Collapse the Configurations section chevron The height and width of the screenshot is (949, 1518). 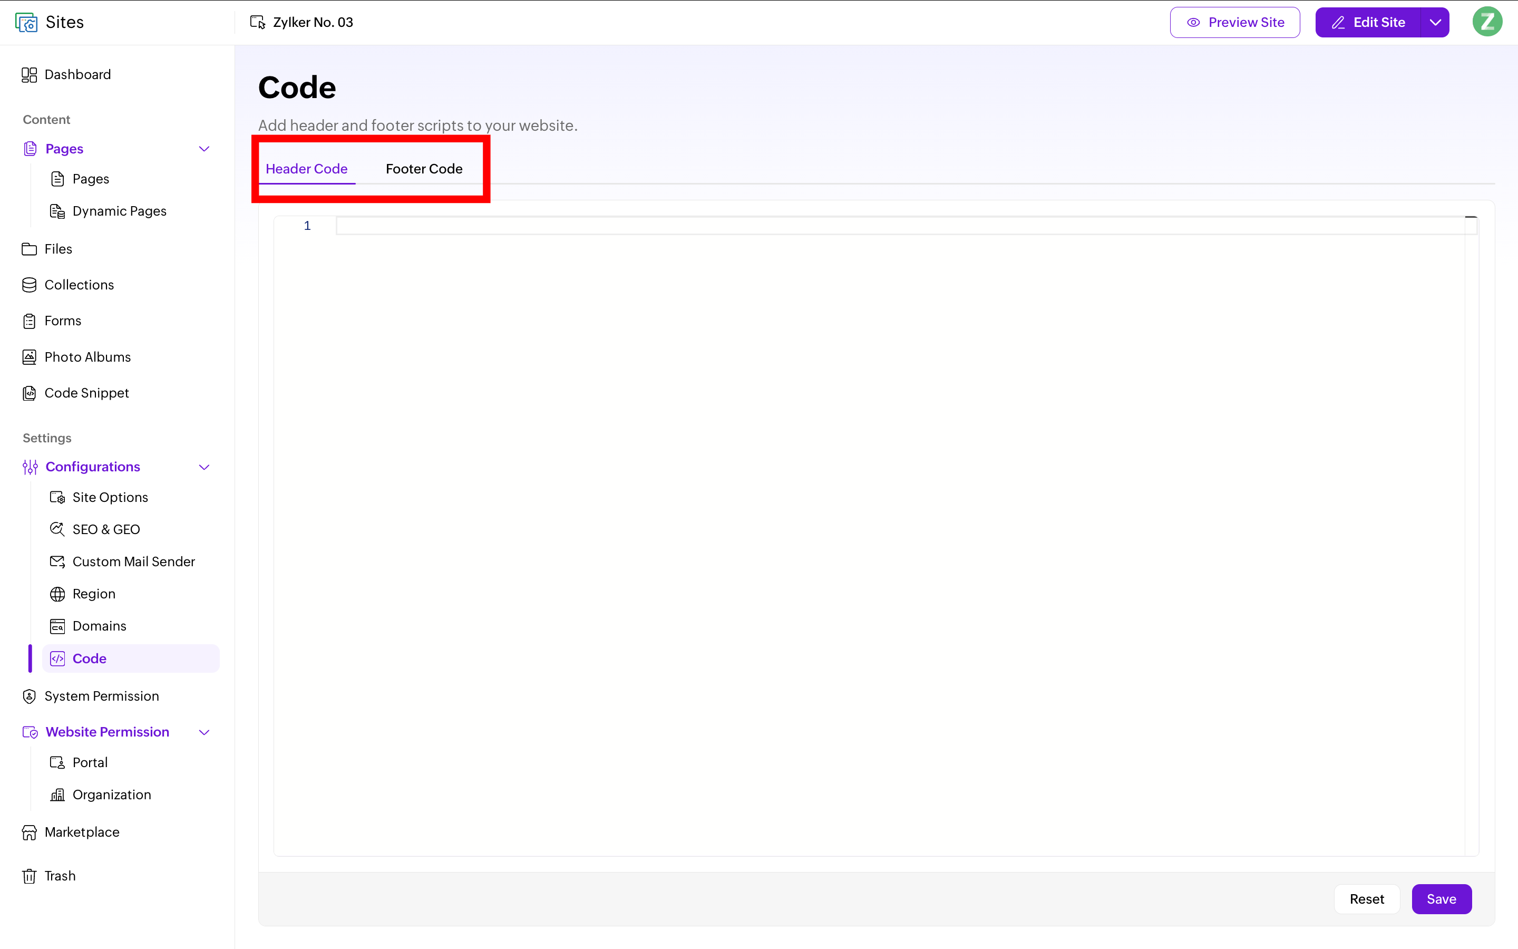tap(205, 467)
